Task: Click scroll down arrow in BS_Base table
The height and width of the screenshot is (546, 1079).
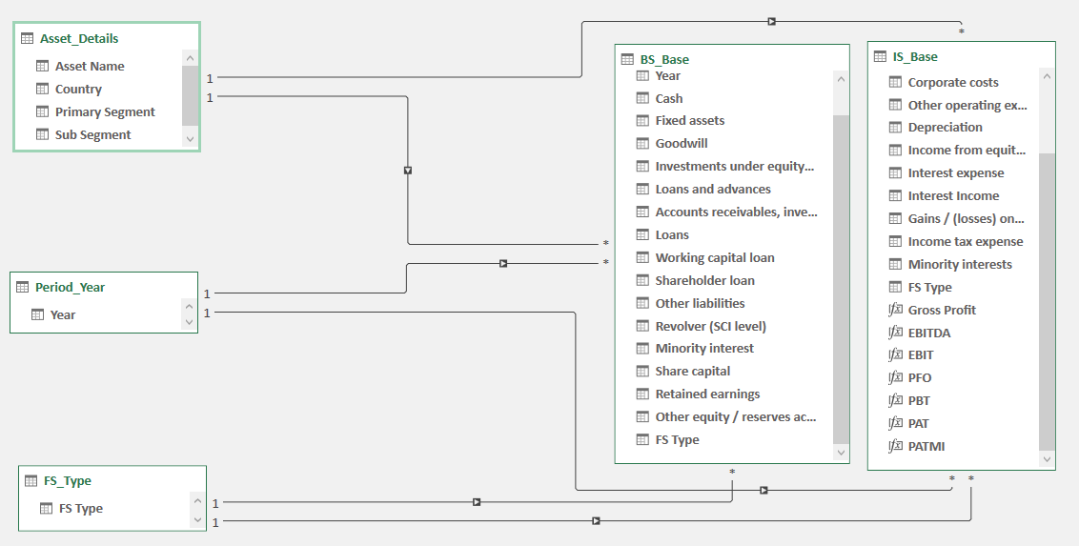Action: pyautogui.click(x=841, y=453)
